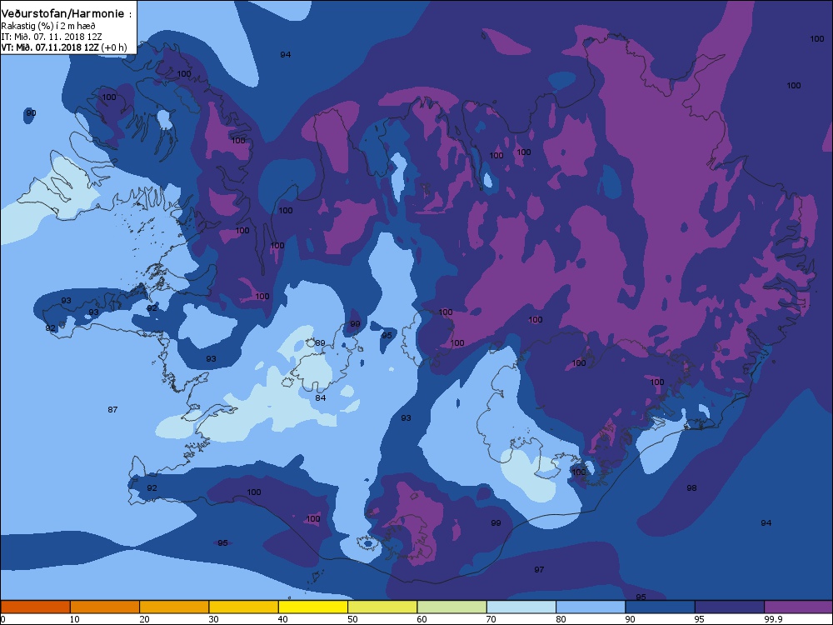Click the bold 'VT: Mið. 07.11.2018 12Z (+0 h)' line
This screenshot has width=833, height=625.
click(64, 47)
